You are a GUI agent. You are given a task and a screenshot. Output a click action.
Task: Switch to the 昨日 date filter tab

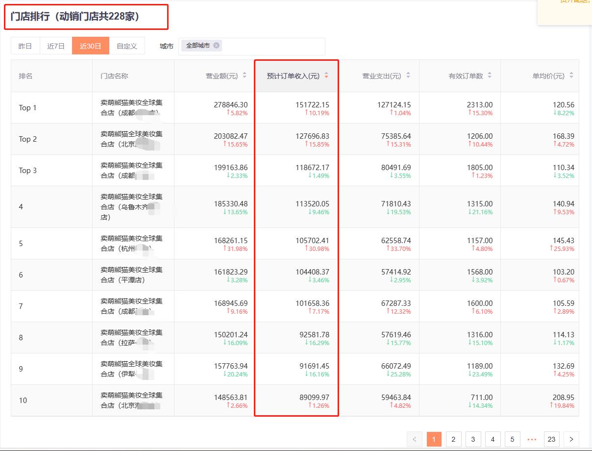point(25,46)
